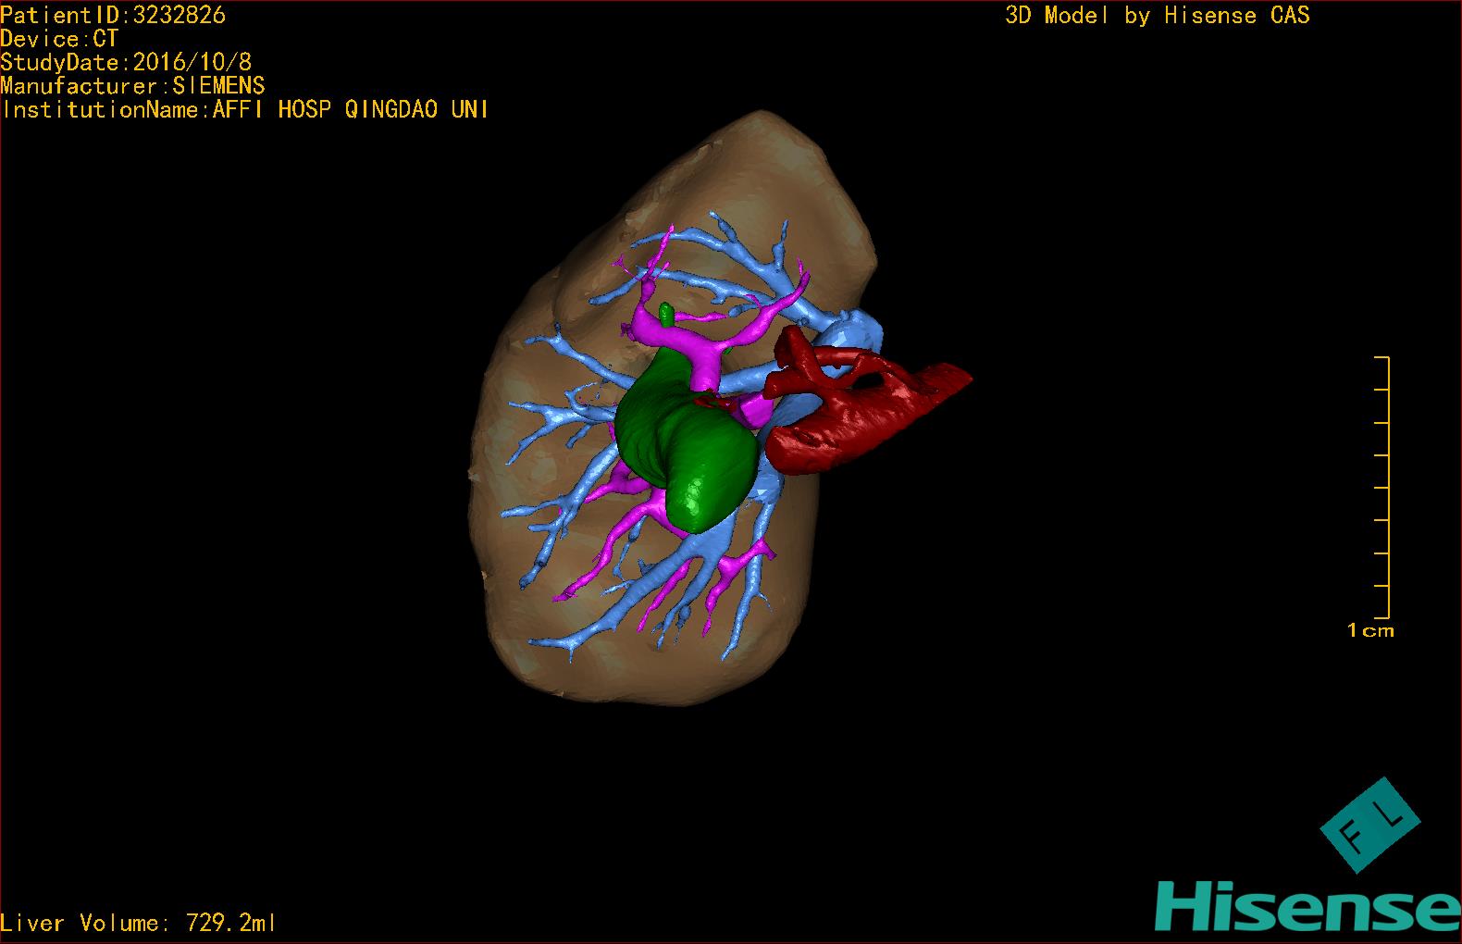Click the '3D Model by Hisense CAS' title
The height and width of the screenshot is (944, 1462).
click(1158, 16)
